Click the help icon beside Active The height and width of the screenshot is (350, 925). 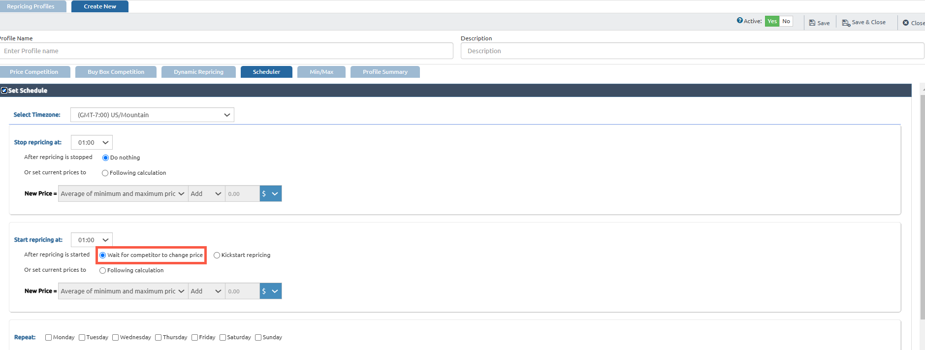coord(739,21)
